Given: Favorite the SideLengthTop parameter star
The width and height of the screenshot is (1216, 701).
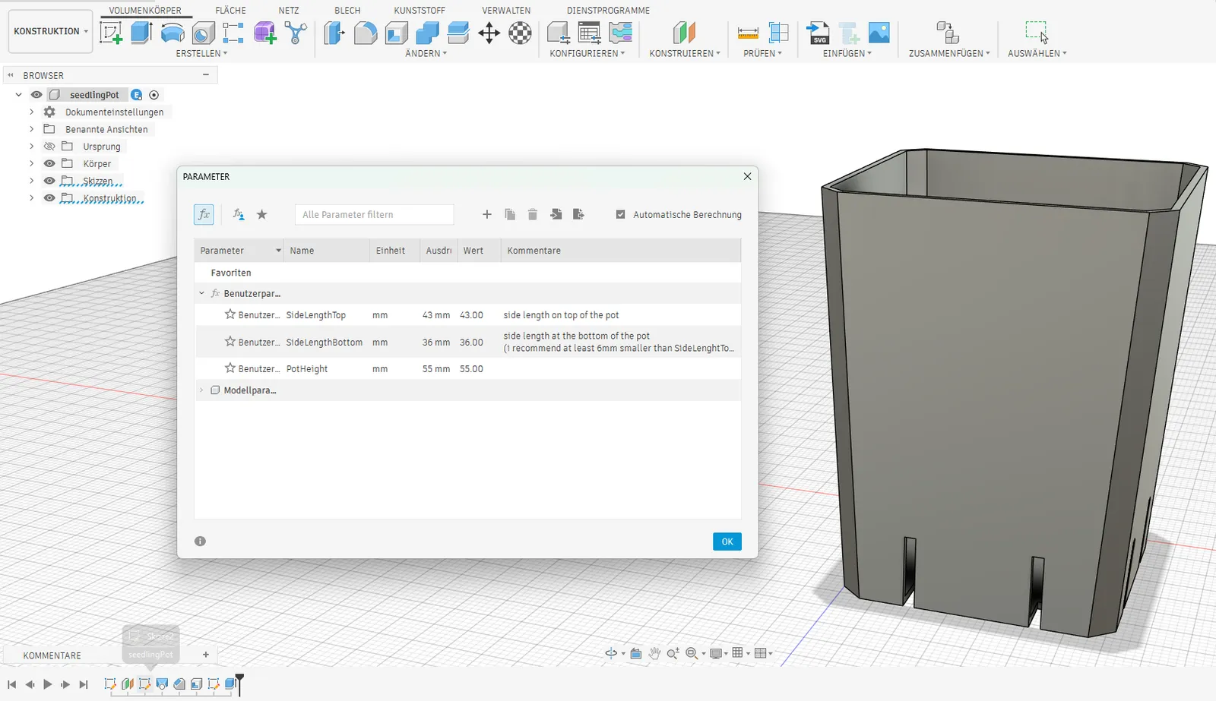Looking at the screenshot, I should 230,314.
